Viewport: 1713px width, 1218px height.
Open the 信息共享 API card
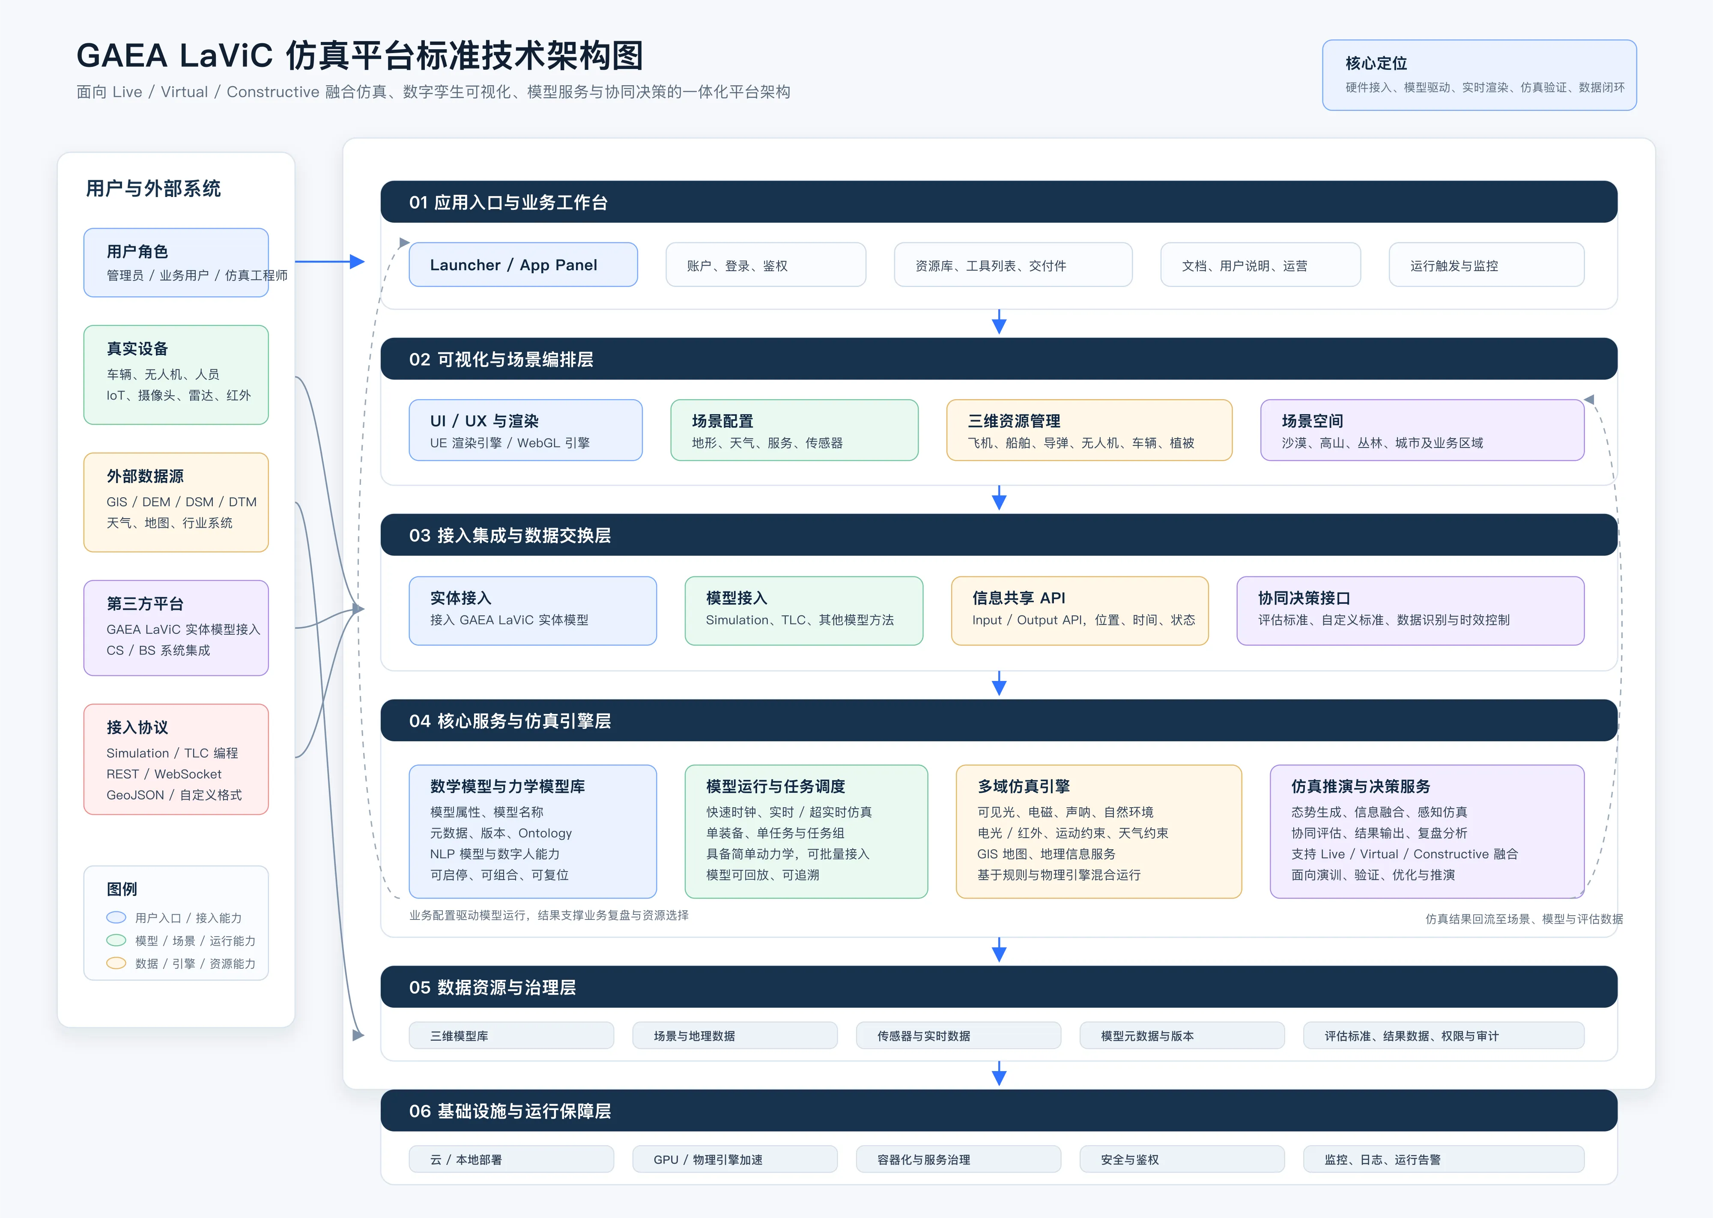pyautogui.click(x=1080, y=611)
